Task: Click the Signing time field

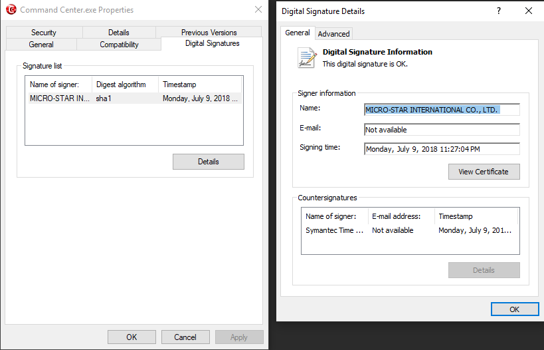Action: pos(442,149)
